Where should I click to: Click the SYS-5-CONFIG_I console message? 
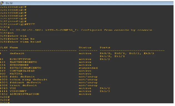pos(76,30)
